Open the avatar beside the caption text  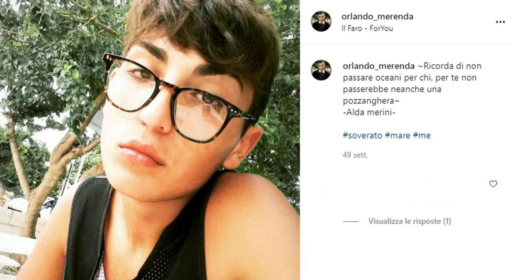[x=321, y=70]
